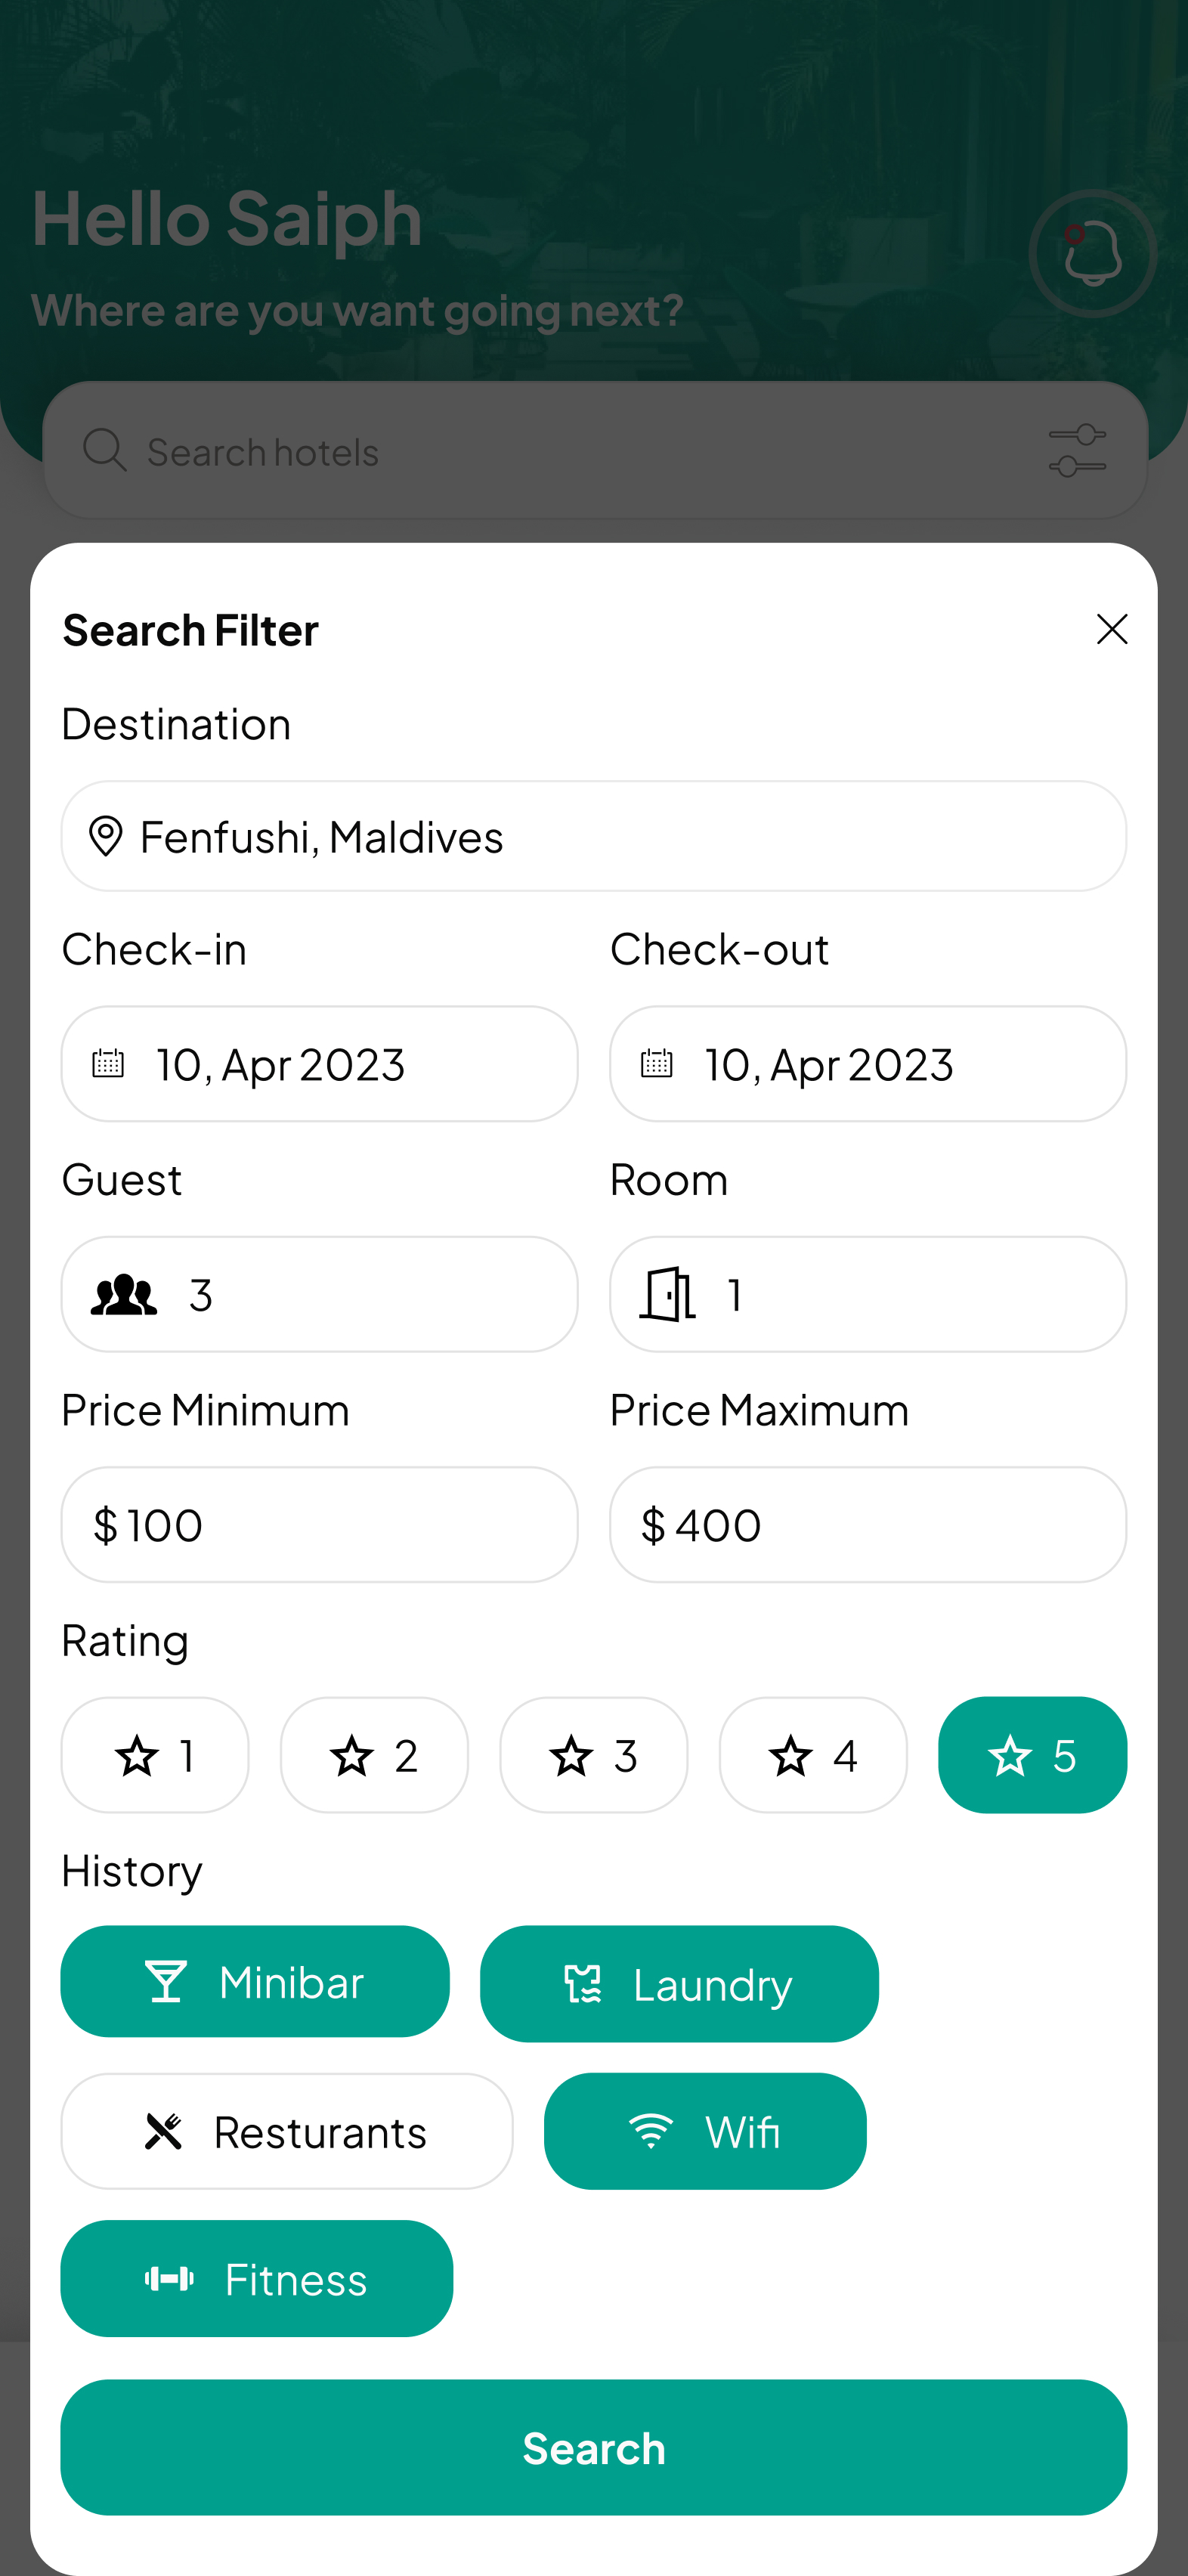Tap the guest people icon
The image size is (1188, 2576).
[124, 1294]
